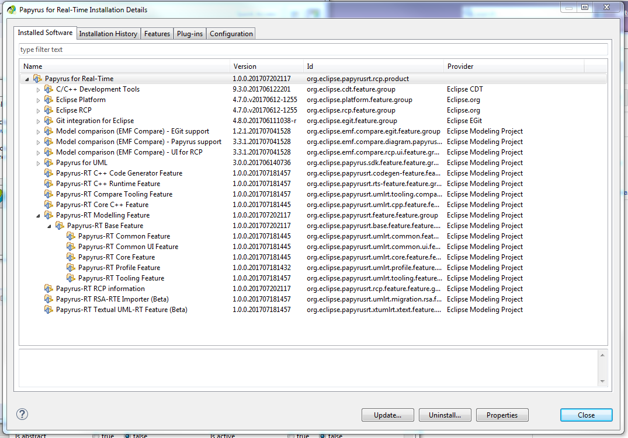This screenshot has height=438, width=628.
Task: Click version '3.0.0.201706140736'
Action: (x=262, y=163)
